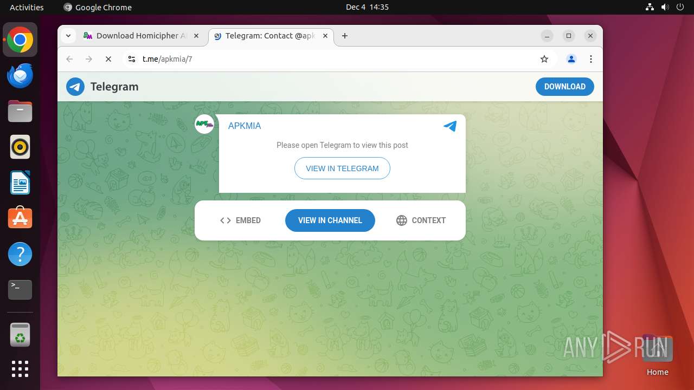
Task: Switch to Download Homicipher tab
Action: (142, 36)
